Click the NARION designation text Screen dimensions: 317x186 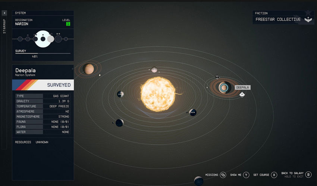(x=22, y=24)
